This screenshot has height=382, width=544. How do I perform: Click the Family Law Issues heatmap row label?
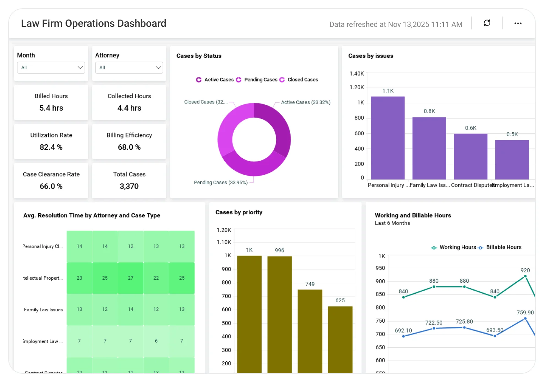43,310
